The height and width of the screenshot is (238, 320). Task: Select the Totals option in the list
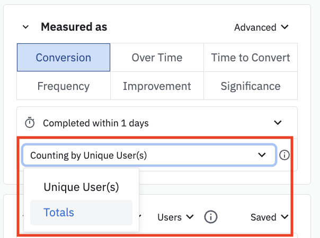click(x=59, y=213)
